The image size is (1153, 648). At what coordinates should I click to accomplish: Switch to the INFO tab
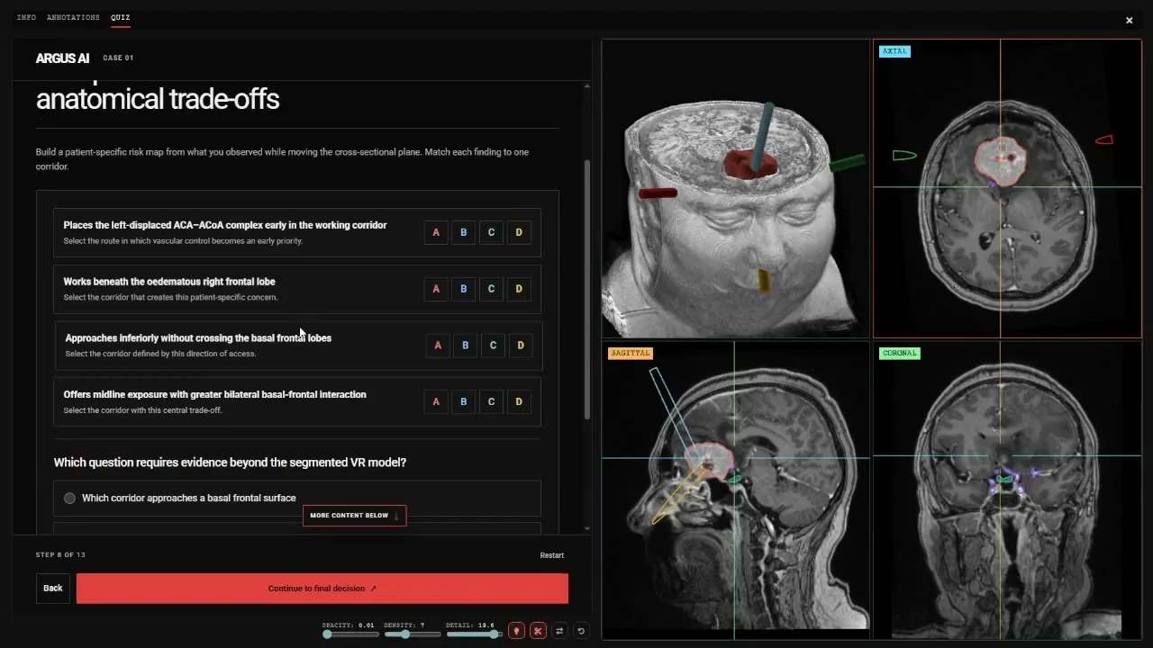click(26, 17)
